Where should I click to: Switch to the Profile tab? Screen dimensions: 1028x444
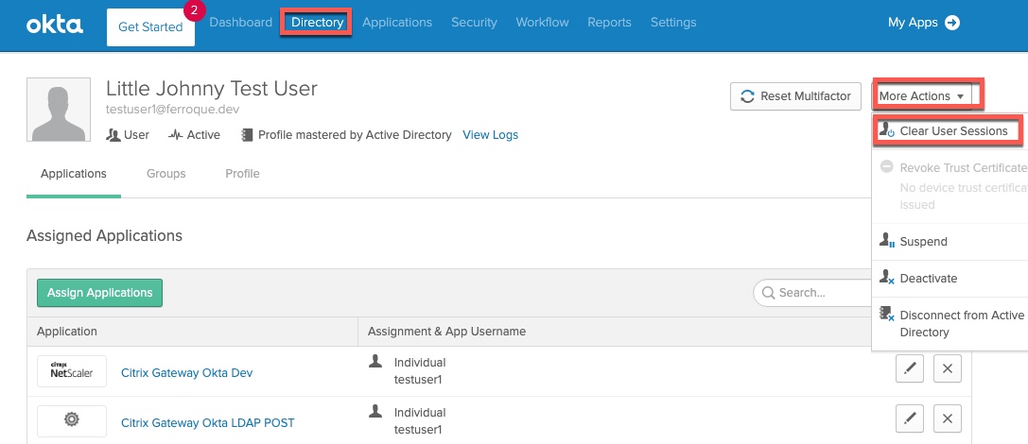242,174
